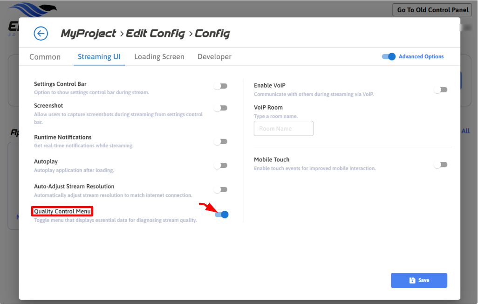Click the save disk icon

[412, 280]
